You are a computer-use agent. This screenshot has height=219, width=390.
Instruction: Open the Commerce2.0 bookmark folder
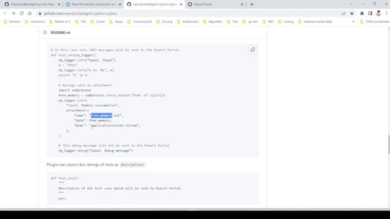pos(140,22)
